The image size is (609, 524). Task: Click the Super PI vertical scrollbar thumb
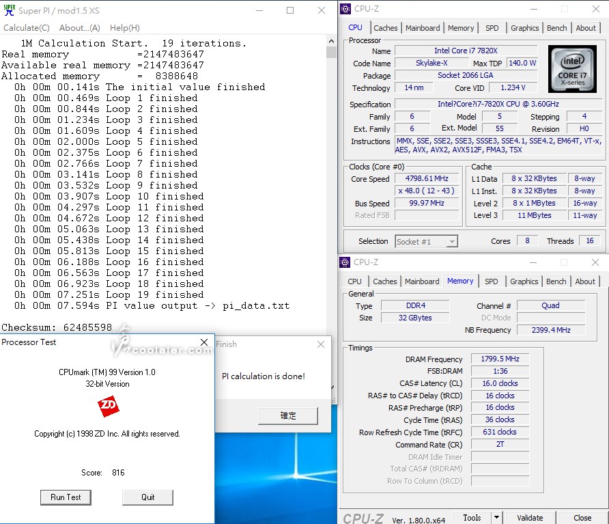(331, 52)
